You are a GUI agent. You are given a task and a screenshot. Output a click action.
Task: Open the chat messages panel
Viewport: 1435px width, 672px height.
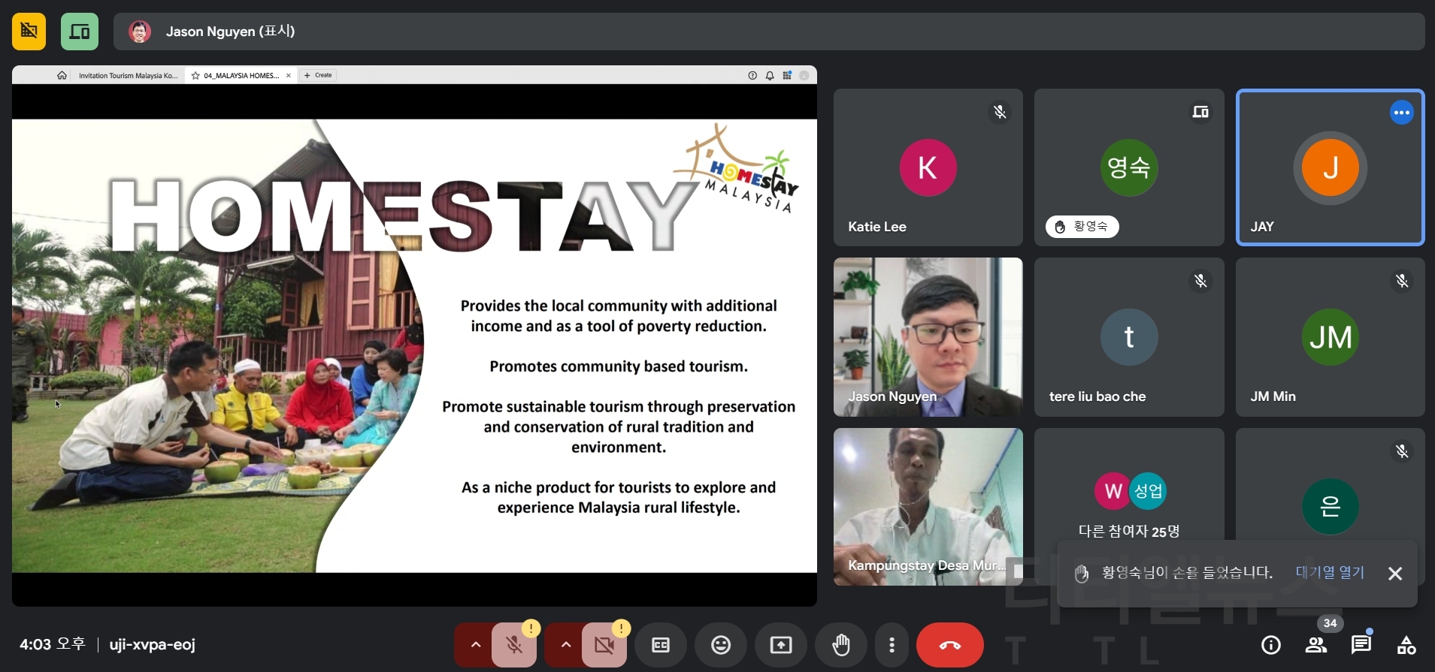[1361, 645]
